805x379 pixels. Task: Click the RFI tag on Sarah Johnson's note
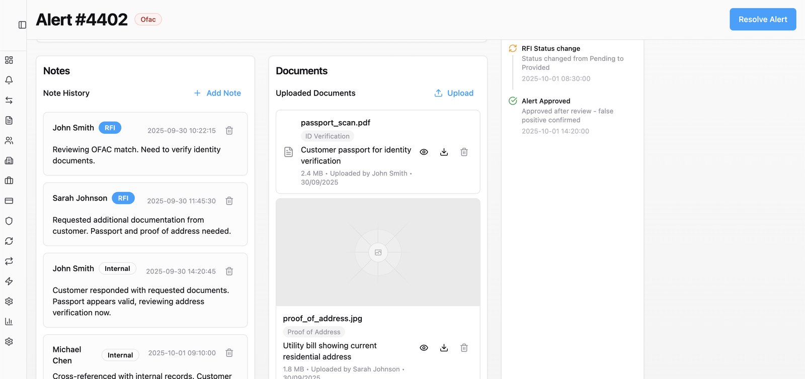123,198
